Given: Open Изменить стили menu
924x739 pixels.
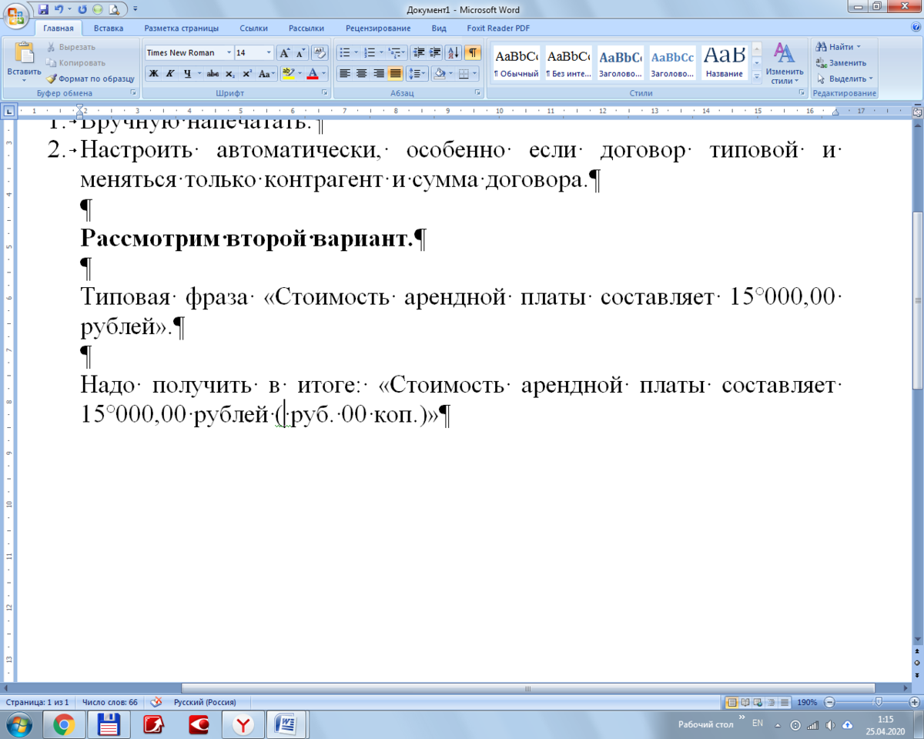Looking at the screenshot, I should 785,63.
